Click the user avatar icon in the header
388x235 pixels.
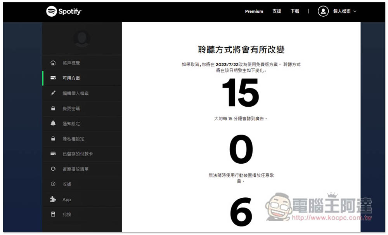[x=323, y=11]
